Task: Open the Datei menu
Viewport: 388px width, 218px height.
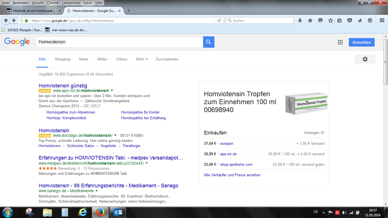Action: pos(5,3)
